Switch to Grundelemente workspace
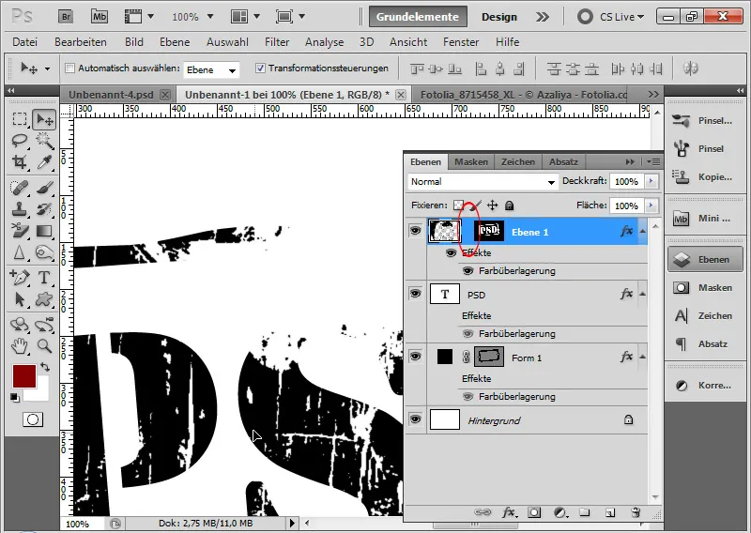Screen dimensions: 751x533 418,17
